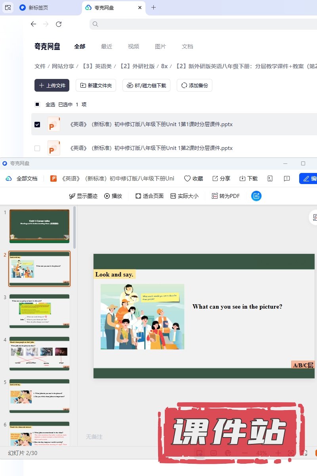Toggle the 全选 select all checkbox

click(x=37, y=104)
